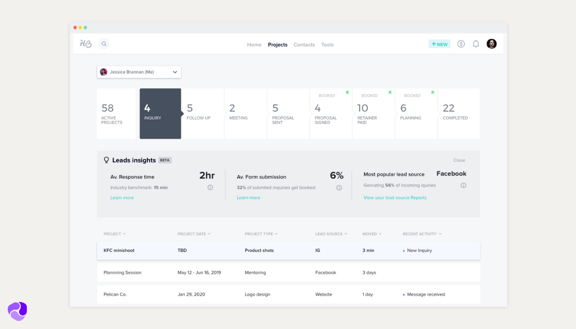Select the Retainer Paid pipeline stage
Viewport: 576px width, 329px height.
click(373, 113)
